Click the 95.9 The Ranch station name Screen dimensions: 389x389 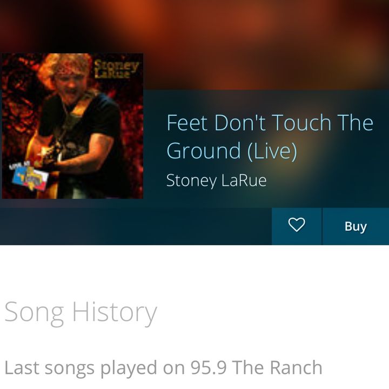point(256,367)
